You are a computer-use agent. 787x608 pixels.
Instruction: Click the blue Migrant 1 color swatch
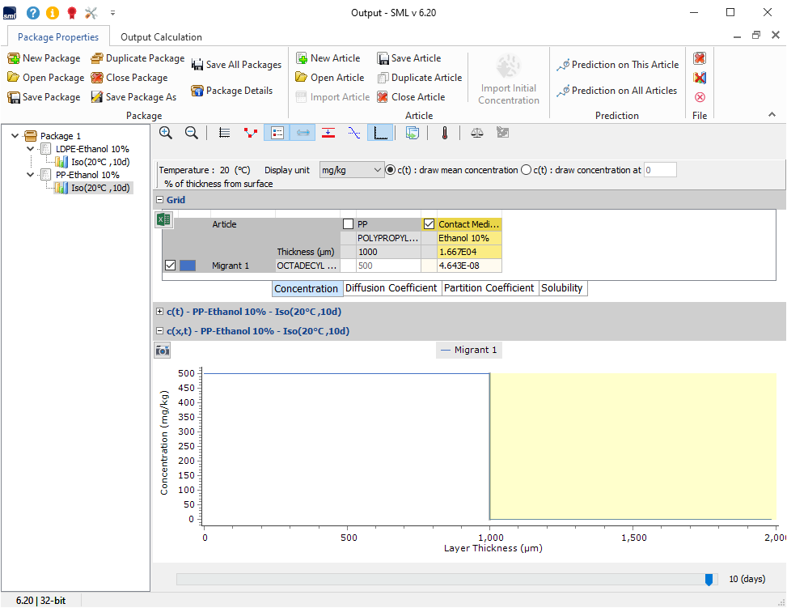point(188,266)
